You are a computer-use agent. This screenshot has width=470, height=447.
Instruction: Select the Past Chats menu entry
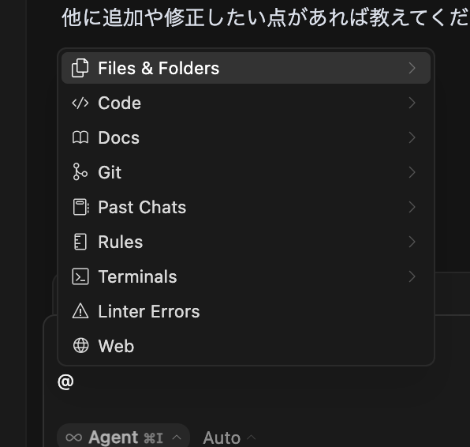[246, 207]
